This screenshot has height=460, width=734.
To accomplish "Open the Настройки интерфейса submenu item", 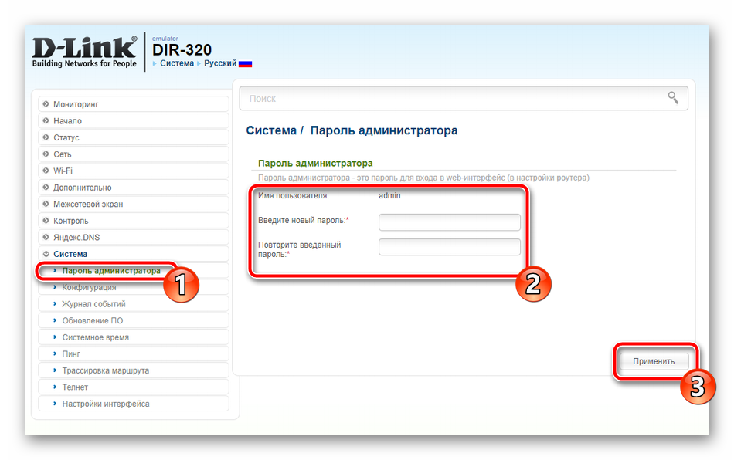I will tap(134, 404).
